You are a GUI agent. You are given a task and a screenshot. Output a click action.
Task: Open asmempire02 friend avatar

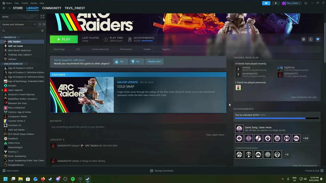[x=238, y=75]
